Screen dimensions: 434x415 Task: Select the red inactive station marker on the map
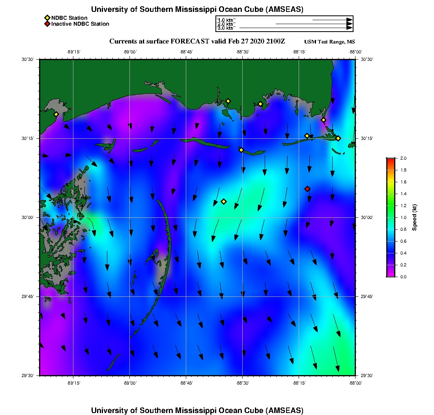pyautogui.click(x=307, y=189)
